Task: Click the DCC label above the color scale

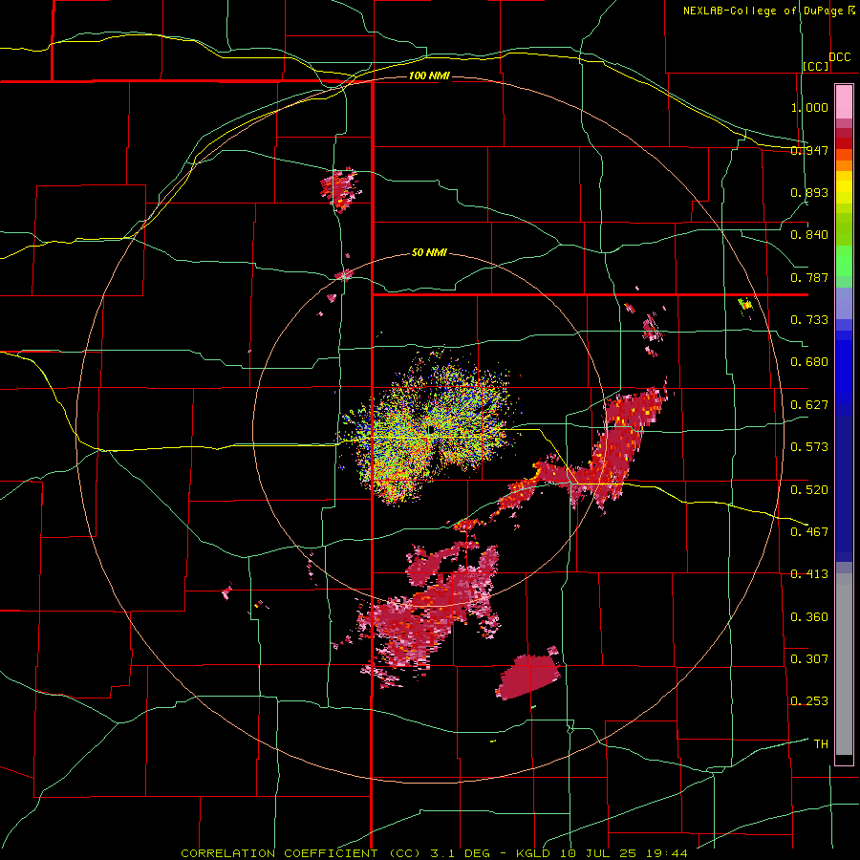Action: [x=839, y=57]
